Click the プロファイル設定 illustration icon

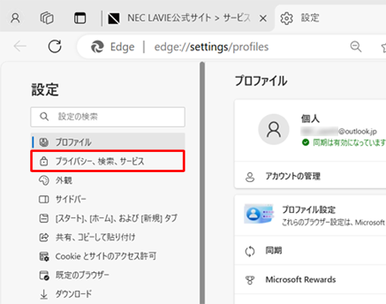(259, 214)
